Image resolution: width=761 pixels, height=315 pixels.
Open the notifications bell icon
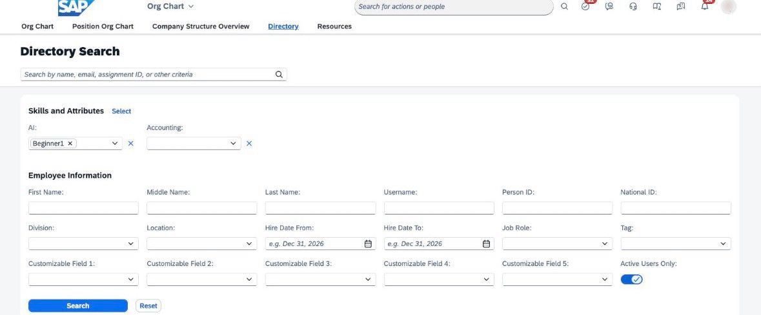(x=705, y=7)
